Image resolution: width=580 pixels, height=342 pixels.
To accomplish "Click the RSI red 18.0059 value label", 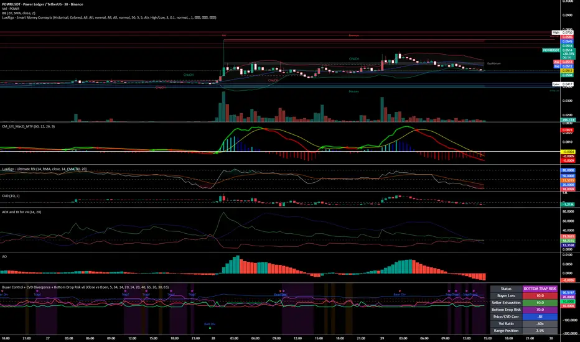I will [x=568, y=189].
